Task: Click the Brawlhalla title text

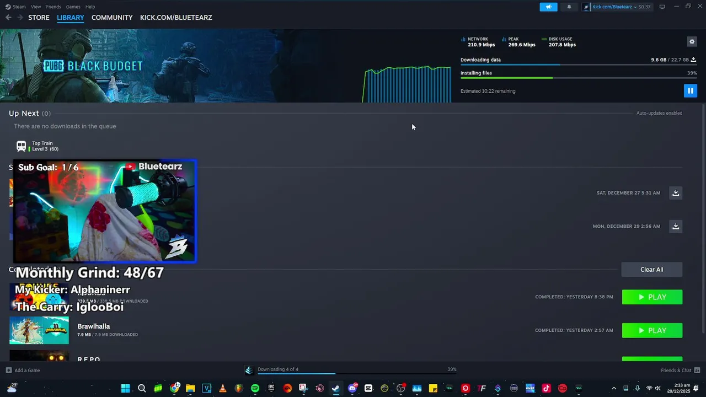Action: 94,326
